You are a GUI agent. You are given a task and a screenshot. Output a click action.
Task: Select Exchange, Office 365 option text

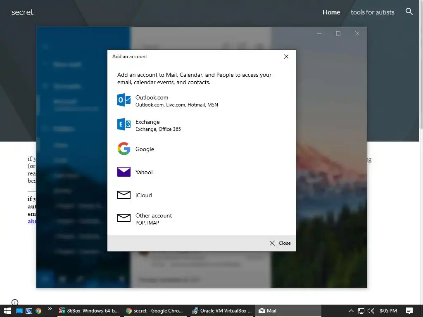pyautogui.click(x=158, y=125)
